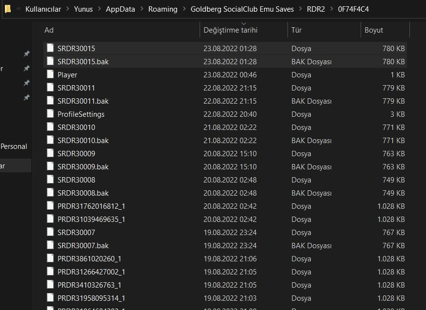Go to Kullanıcılar in the breadcrumb
The image size is (426, 310).
[x=43, y=9]
